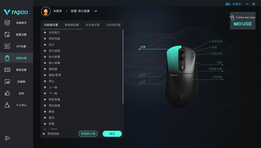Switch to the 单按键设置 tab
Viewport: 261px width, 148px height.
click(x=72, y=25)
